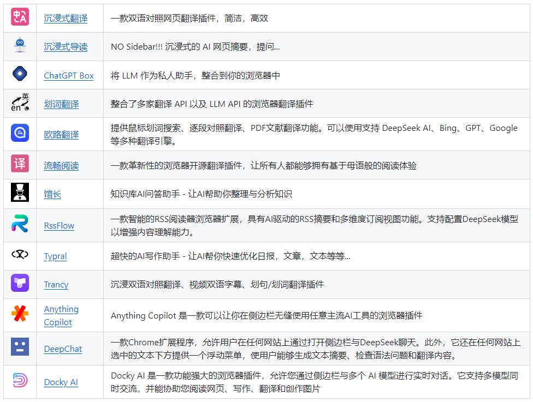
Task: Click description "将 LLM 作为私人助手，整合到你的浏览器中"
Action: (195, 75)
